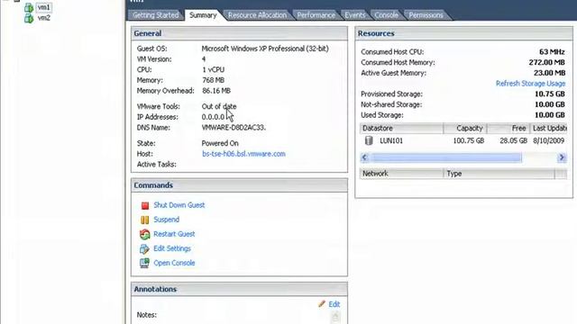Sort by Capacity column header
This screenshot has width=577, height=324.
tap(465, 128)
